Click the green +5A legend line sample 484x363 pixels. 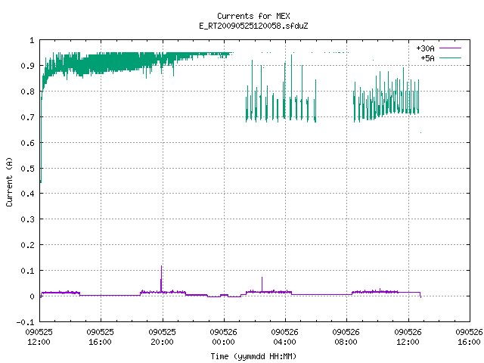pyautogui.click(x=450, y=57)
